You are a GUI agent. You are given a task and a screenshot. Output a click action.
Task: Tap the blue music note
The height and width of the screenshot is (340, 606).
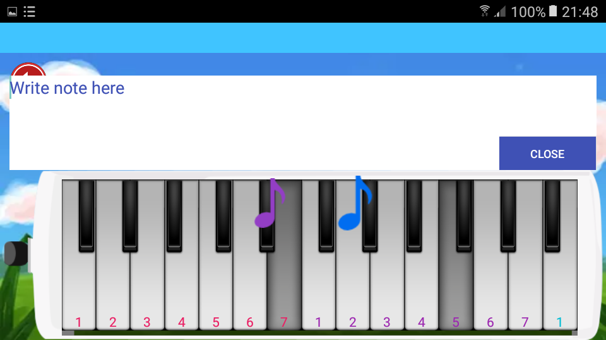coord(355,203)
